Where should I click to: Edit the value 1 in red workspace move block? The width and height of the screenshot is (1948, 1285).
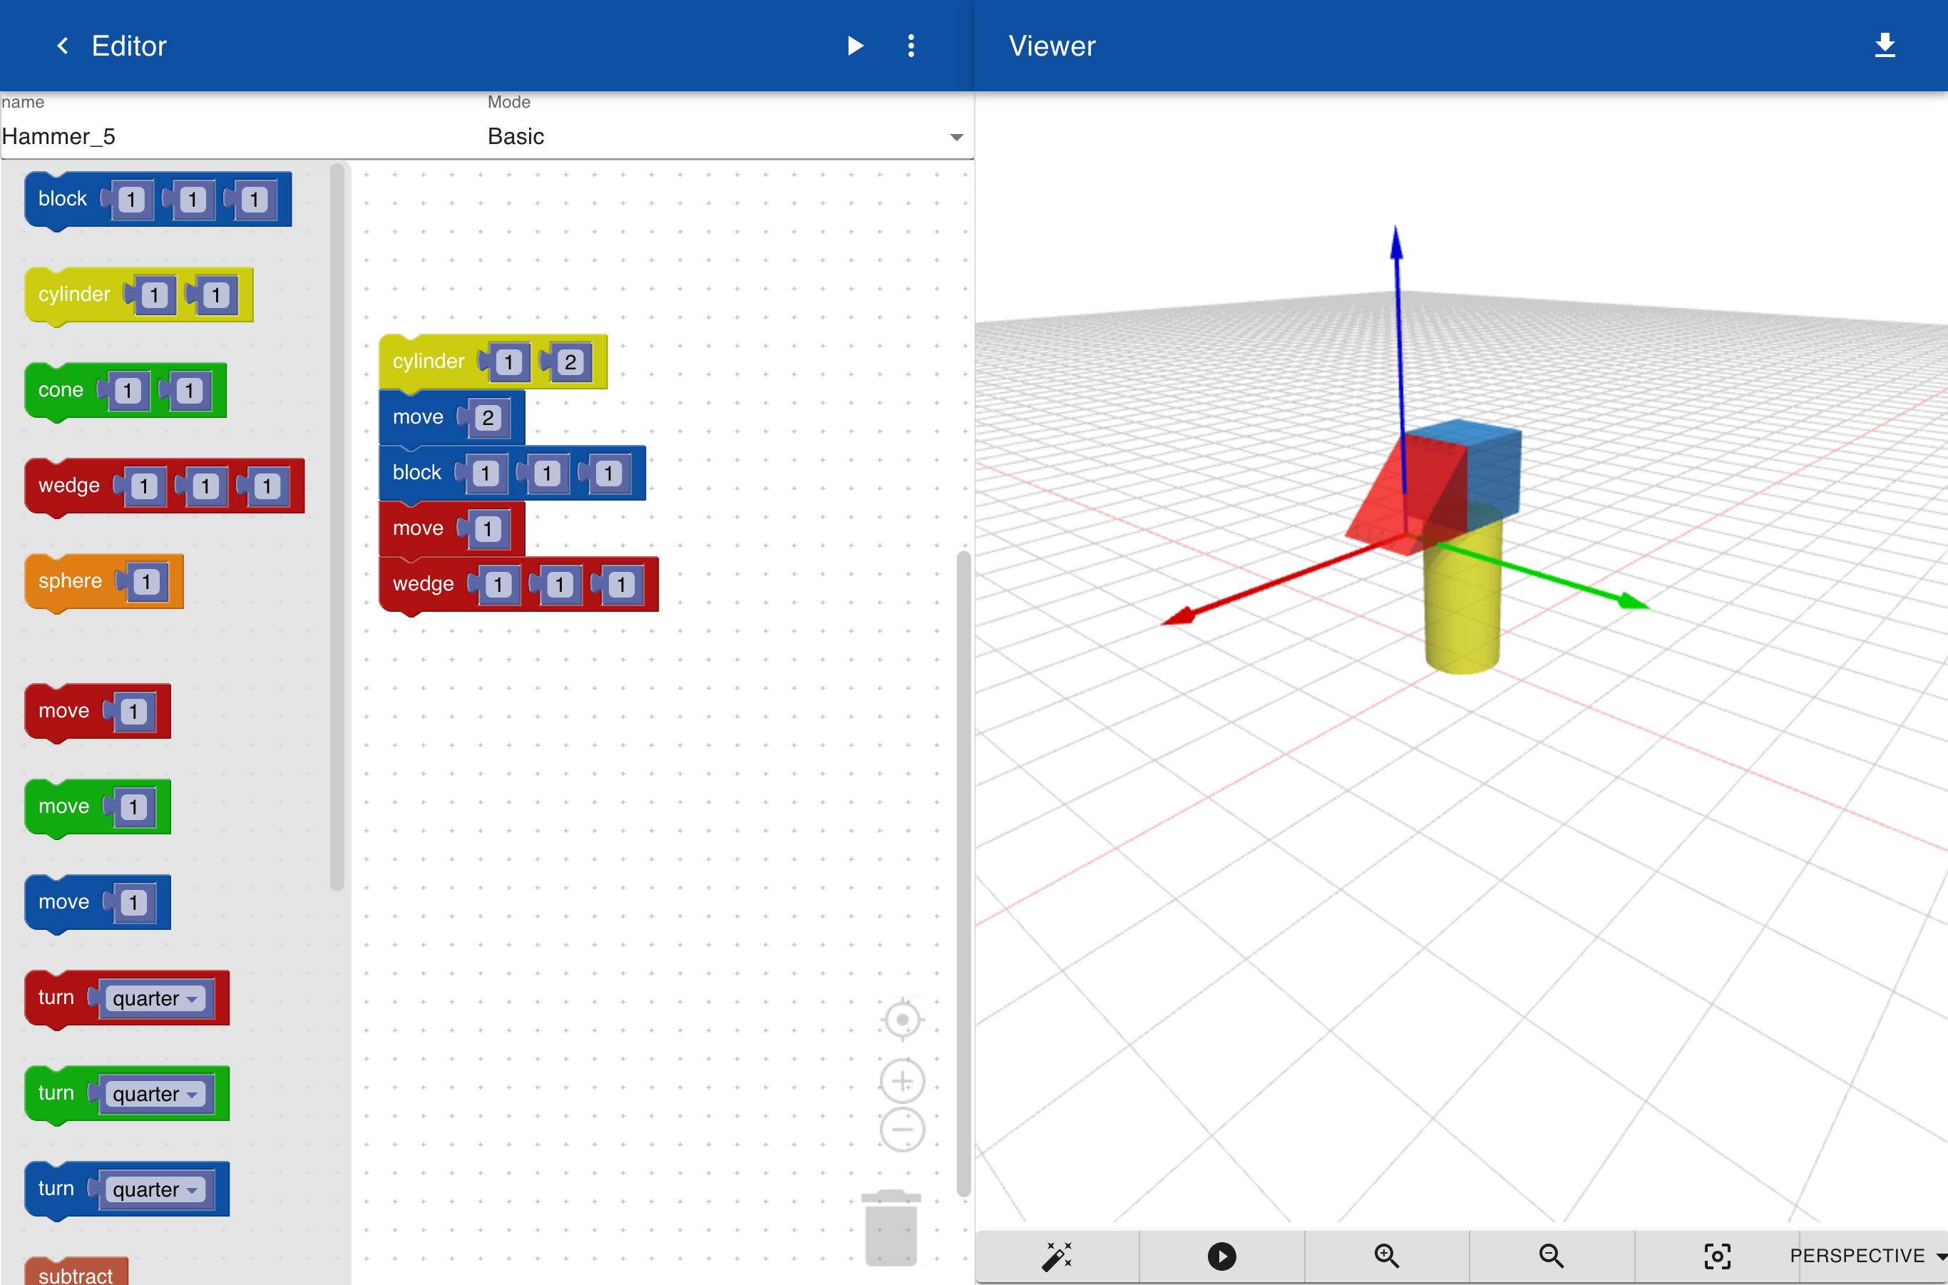[488, 529]
